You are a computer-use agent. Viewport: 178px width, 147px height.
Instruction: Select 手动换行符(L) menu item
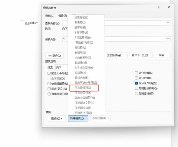click(x=86, y=88)
